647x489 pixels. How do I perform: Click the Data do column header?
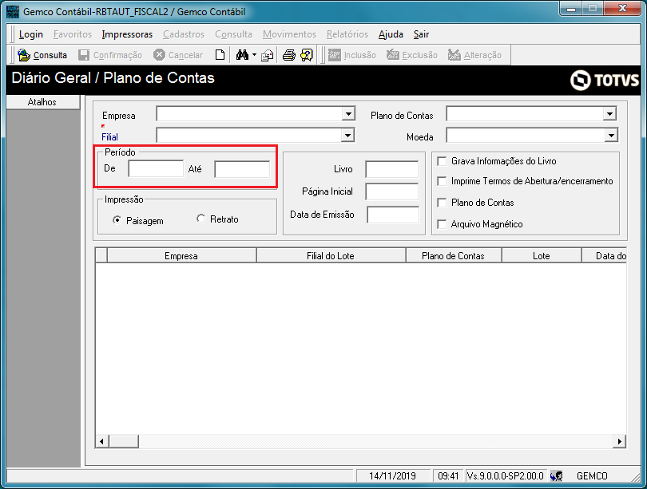[x=604, y=256]
